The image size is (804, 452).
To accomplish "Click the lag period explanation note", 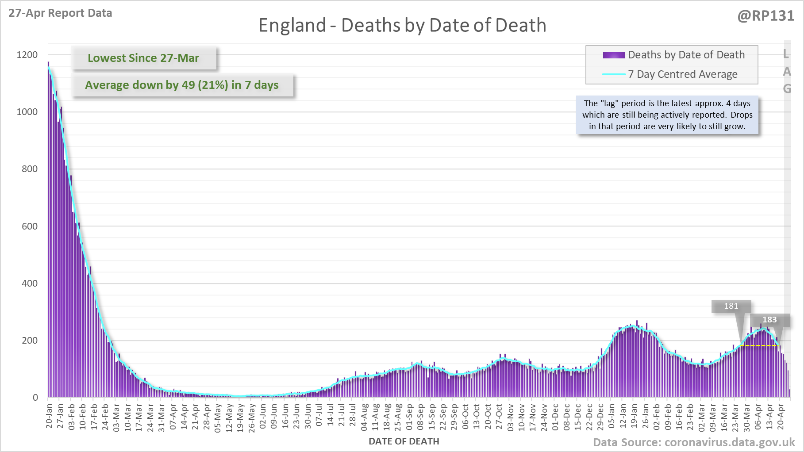I will pos(667,115).
